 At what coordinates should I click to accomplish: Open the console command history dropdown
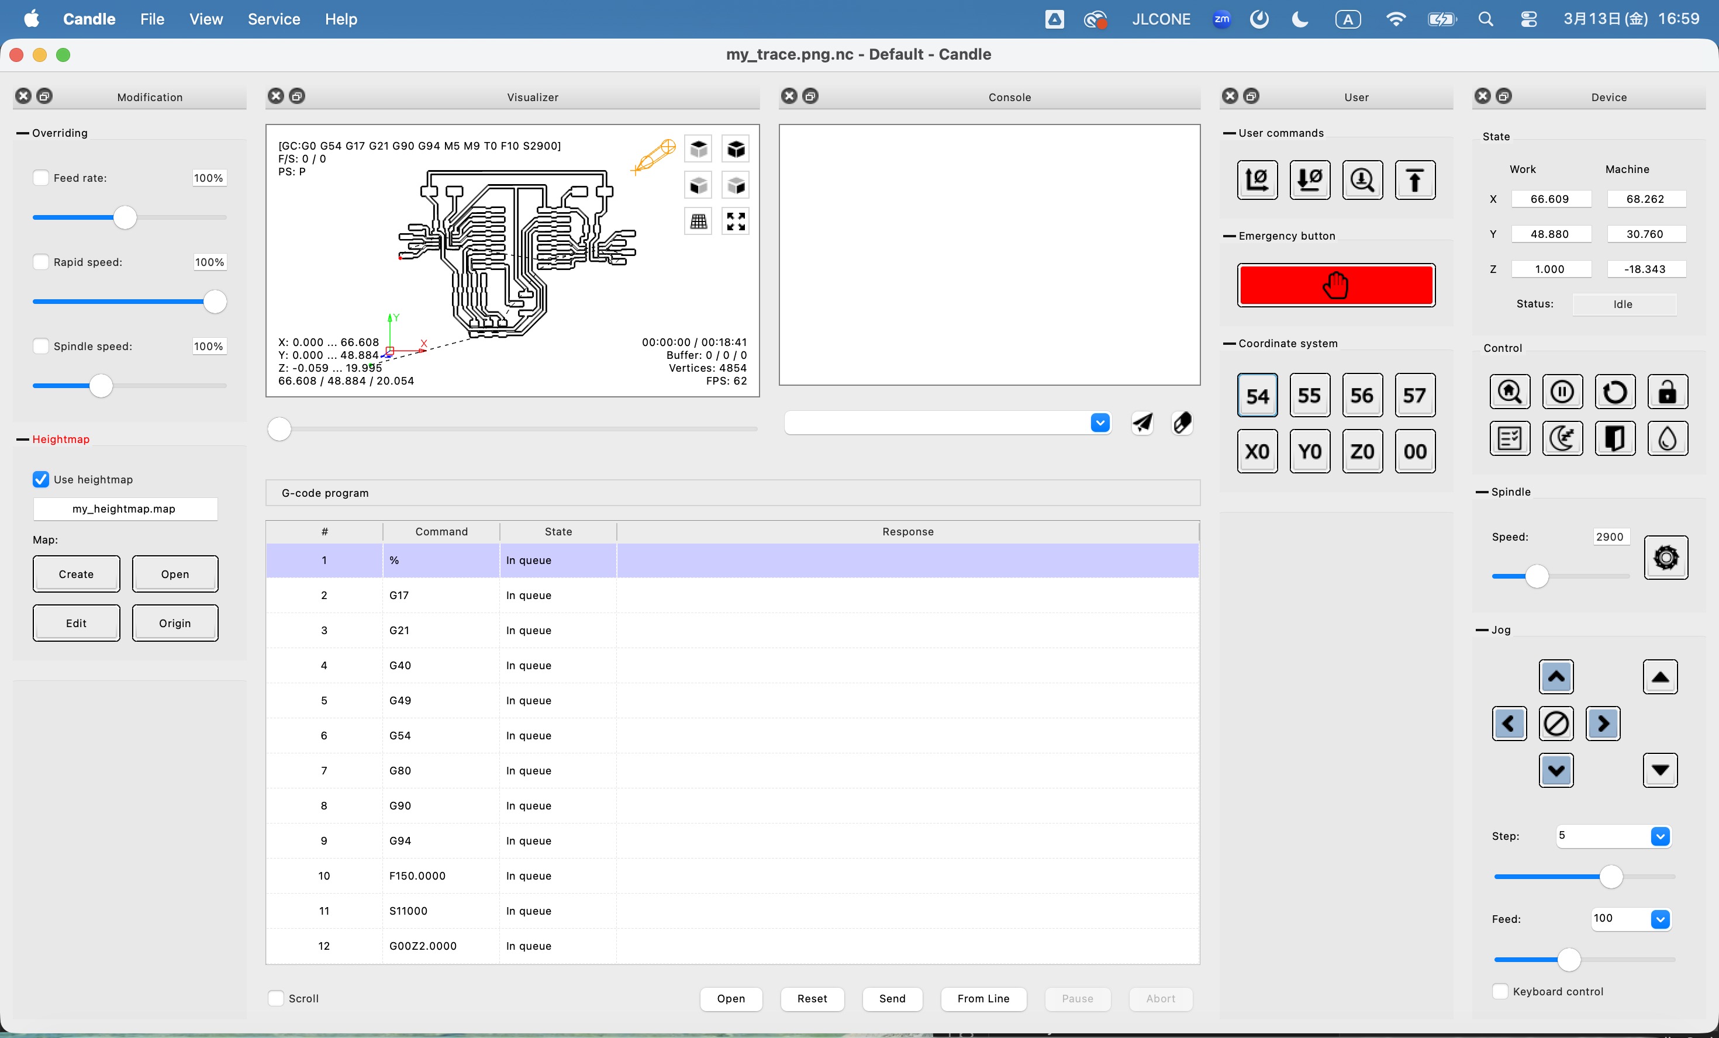click(x=1101, y=423)
